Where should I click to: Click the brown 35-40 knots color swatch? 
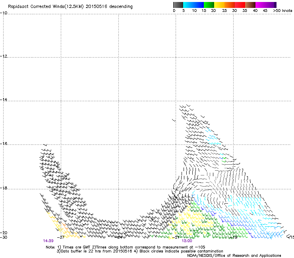(x=250, y=5)
